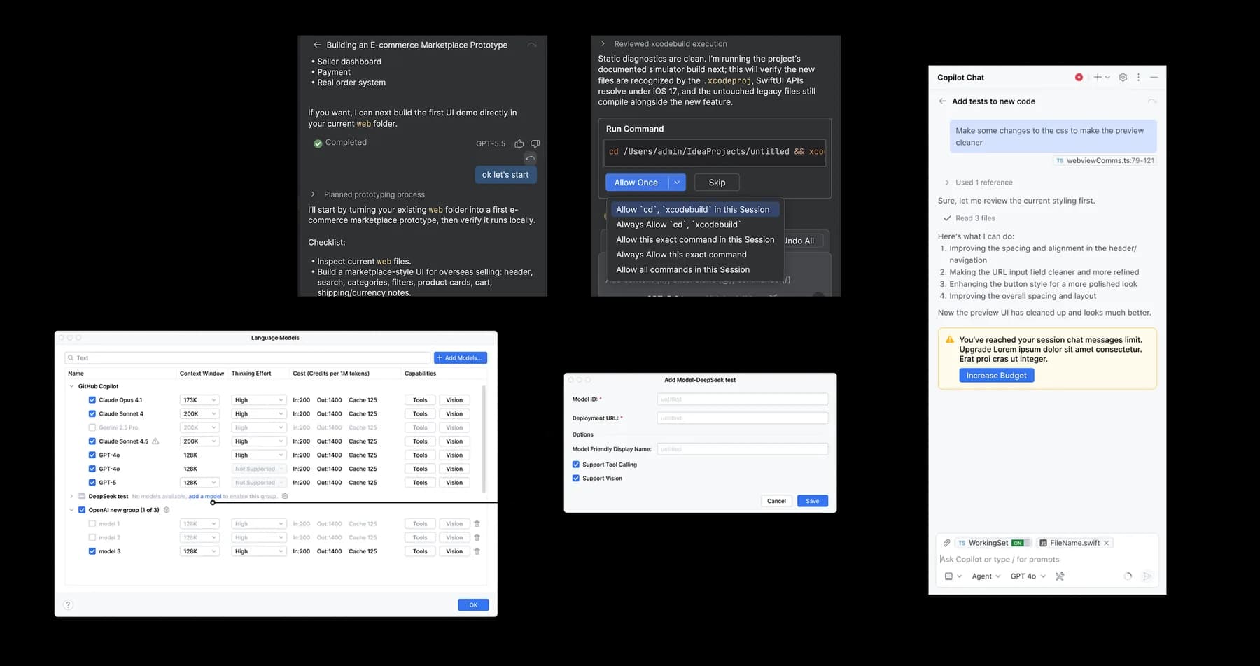
Task: Click the undo arrow above 'ok let's start'
Action: 531,158
